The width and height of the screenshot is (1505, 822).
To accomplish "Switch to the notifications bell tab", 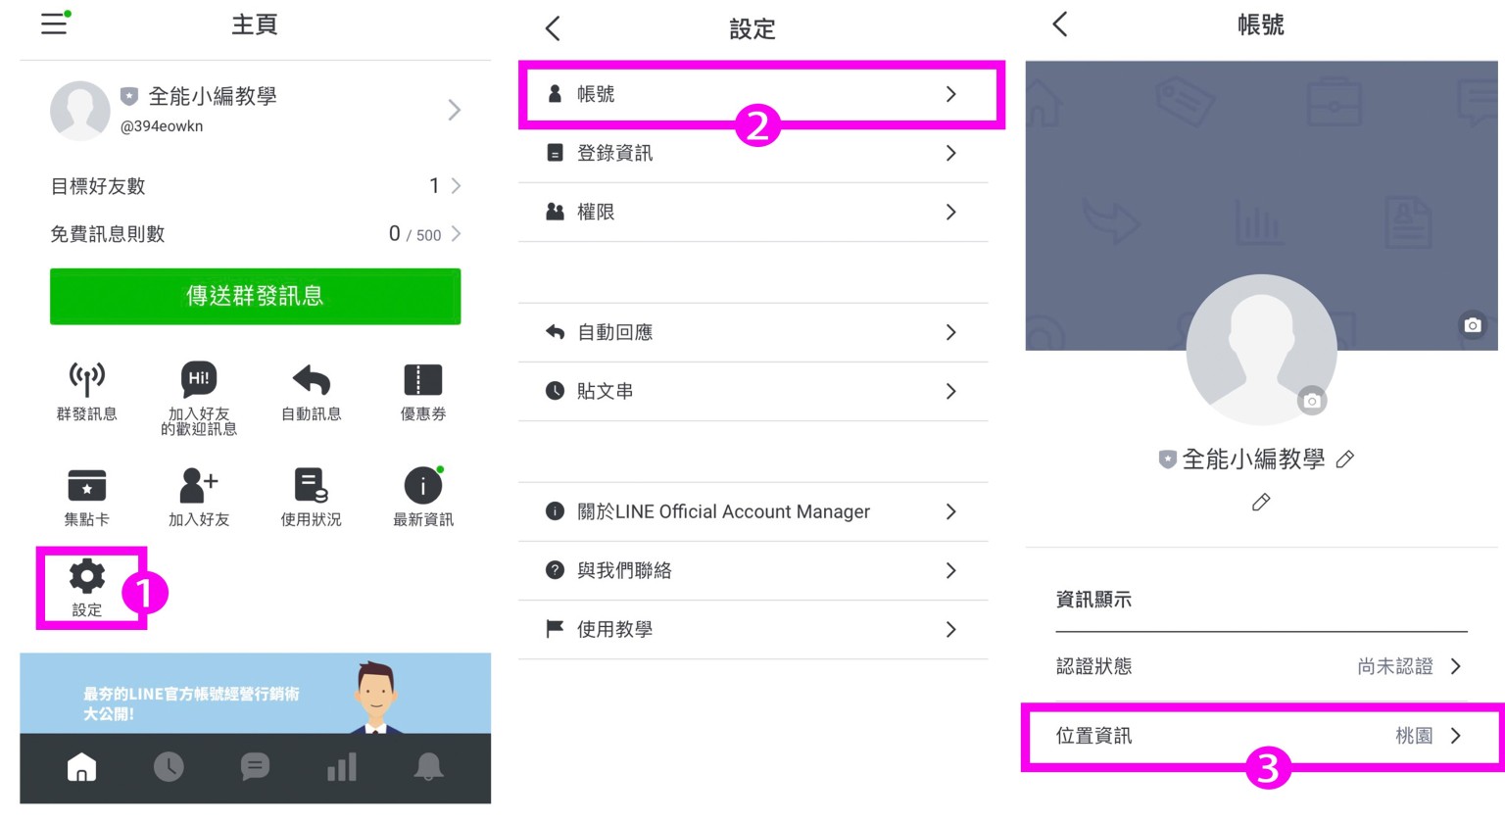I will tap(428, 766).
